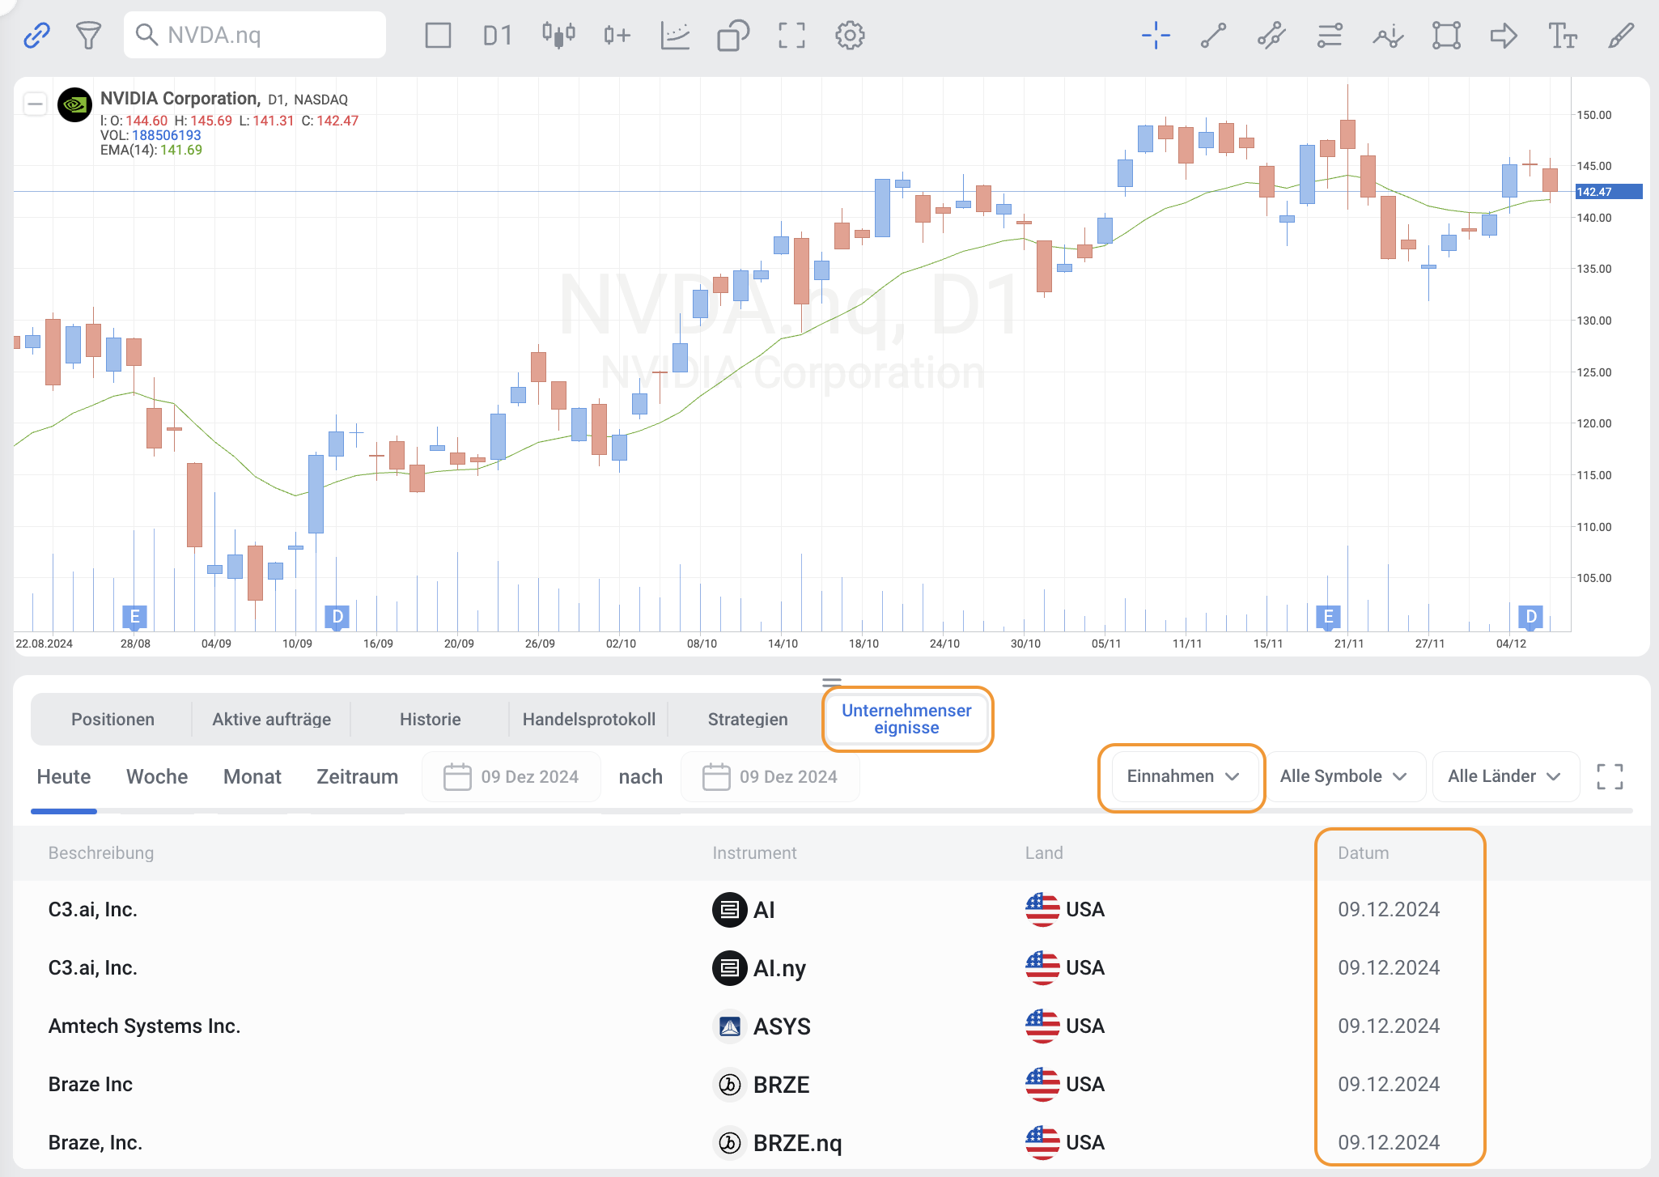Toggle fullscreen chart mode icon
The width and height of the screenshot is (1659, 1177).
(791, 35)
